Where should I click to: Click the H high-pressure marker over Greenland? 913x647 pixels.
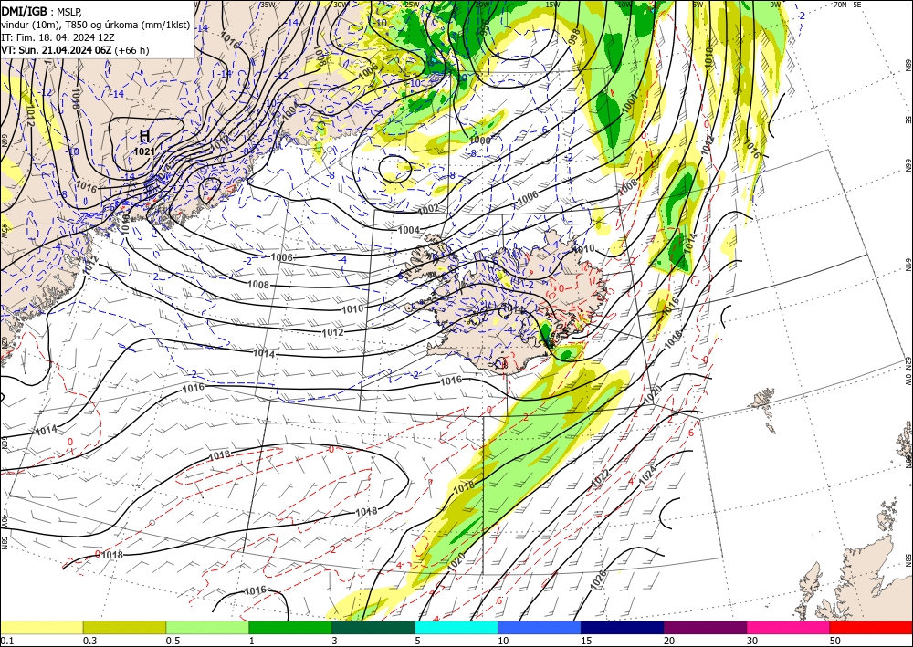(144, 136)
